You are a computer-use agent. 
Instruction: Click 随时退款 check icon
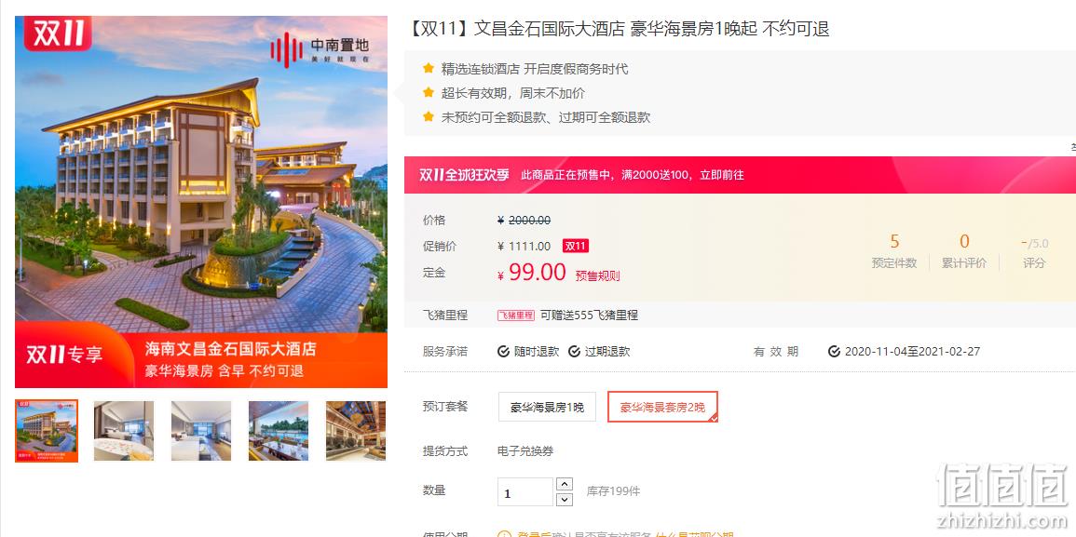[503, 351]
